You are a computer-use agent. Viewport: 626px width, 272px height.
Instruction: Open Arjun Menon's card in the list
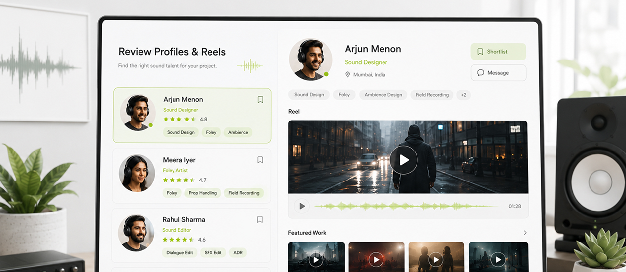point(192,115)
